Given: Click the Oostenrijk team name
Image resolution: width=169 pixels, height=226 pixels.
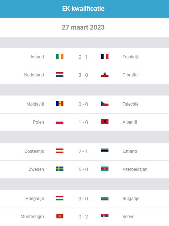Looking at the screenshot, I should coord(34,151).
